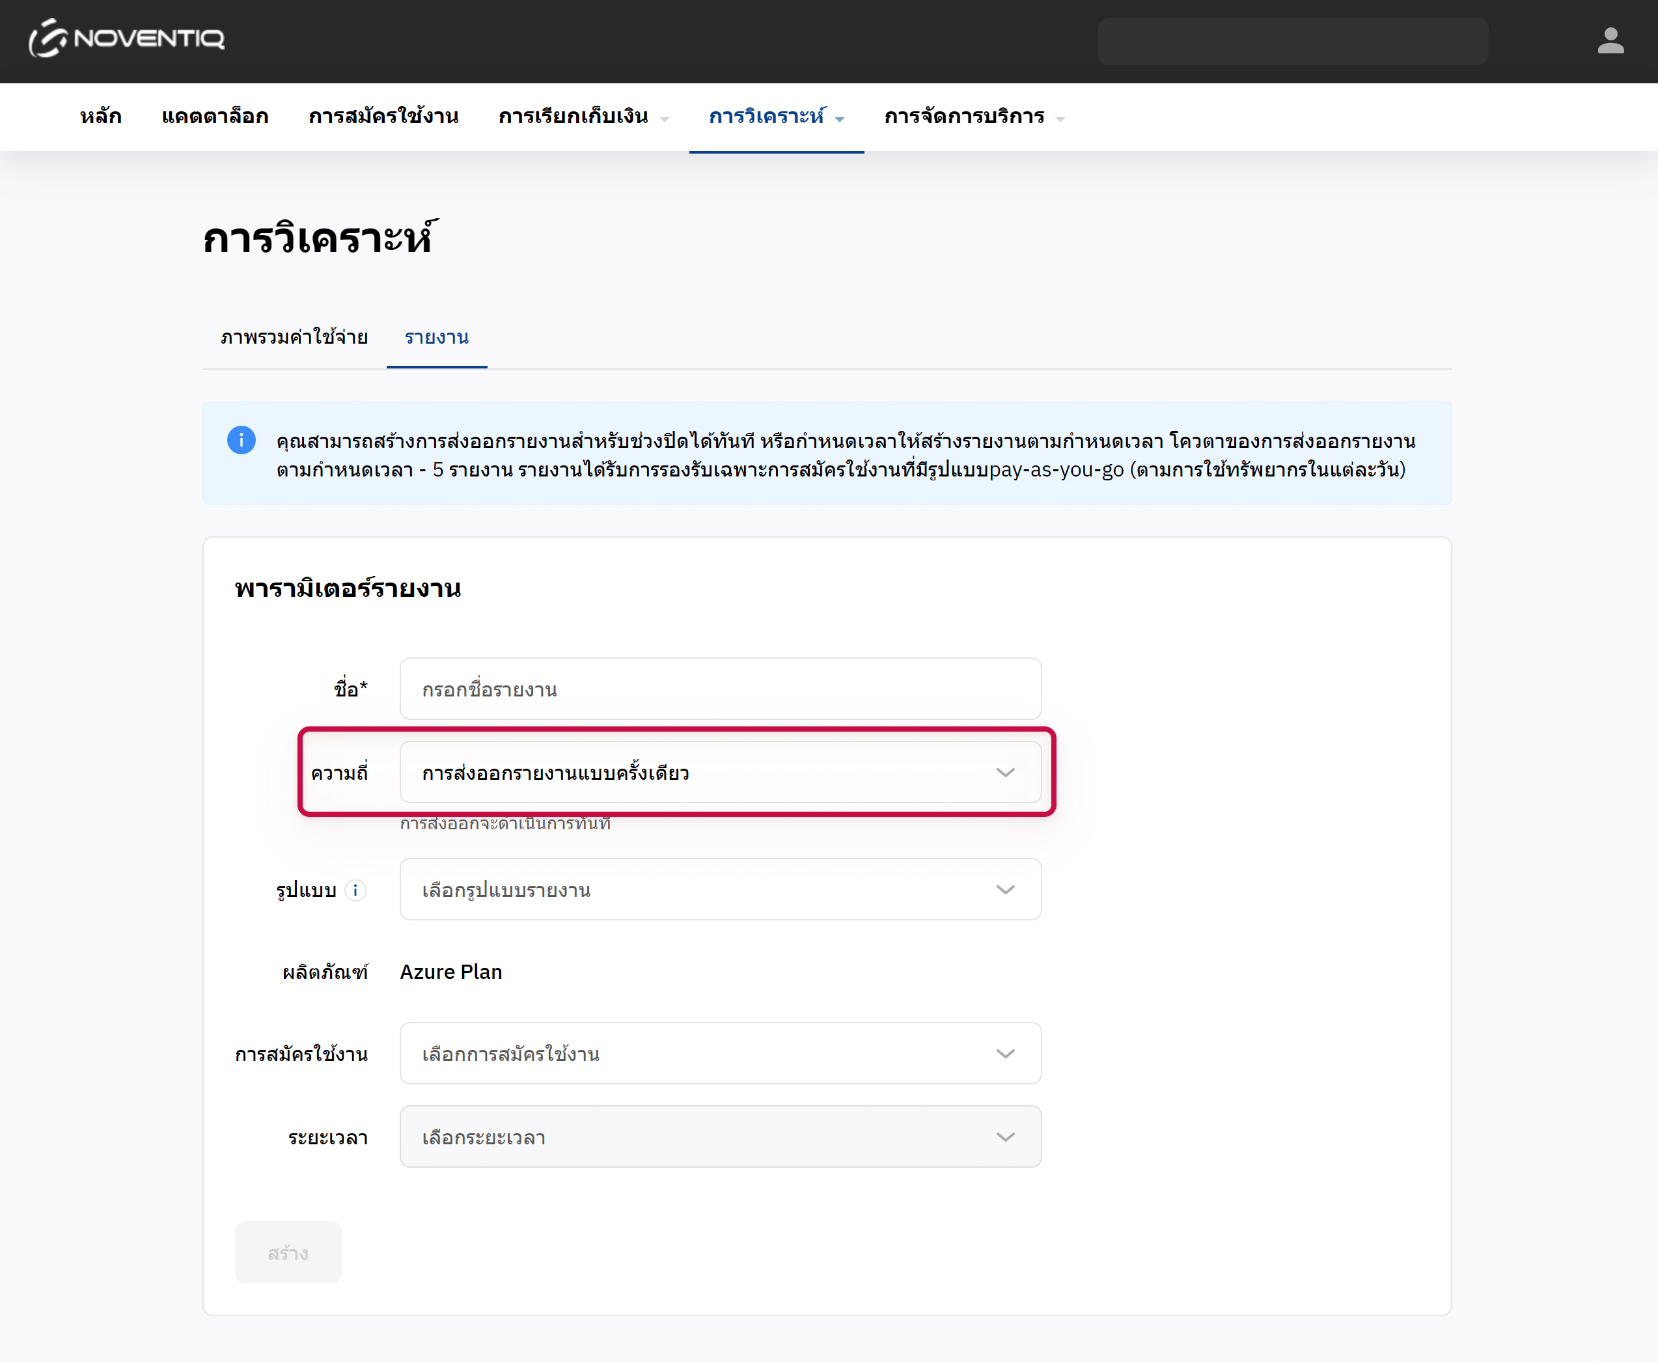The image size is (1658, 1363).
Task: Click the Noventiq logo
Action: [x=126, y=38]
